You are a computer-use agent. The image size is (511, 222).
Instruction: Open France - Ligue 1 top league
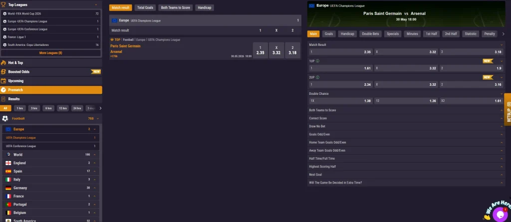(x=51, y=37)
